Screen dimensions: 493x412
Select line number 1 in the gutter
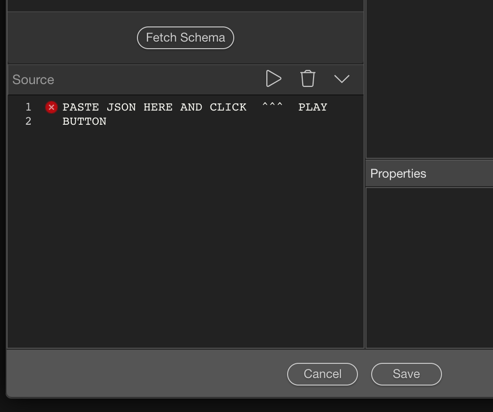[x=28, y=107]
